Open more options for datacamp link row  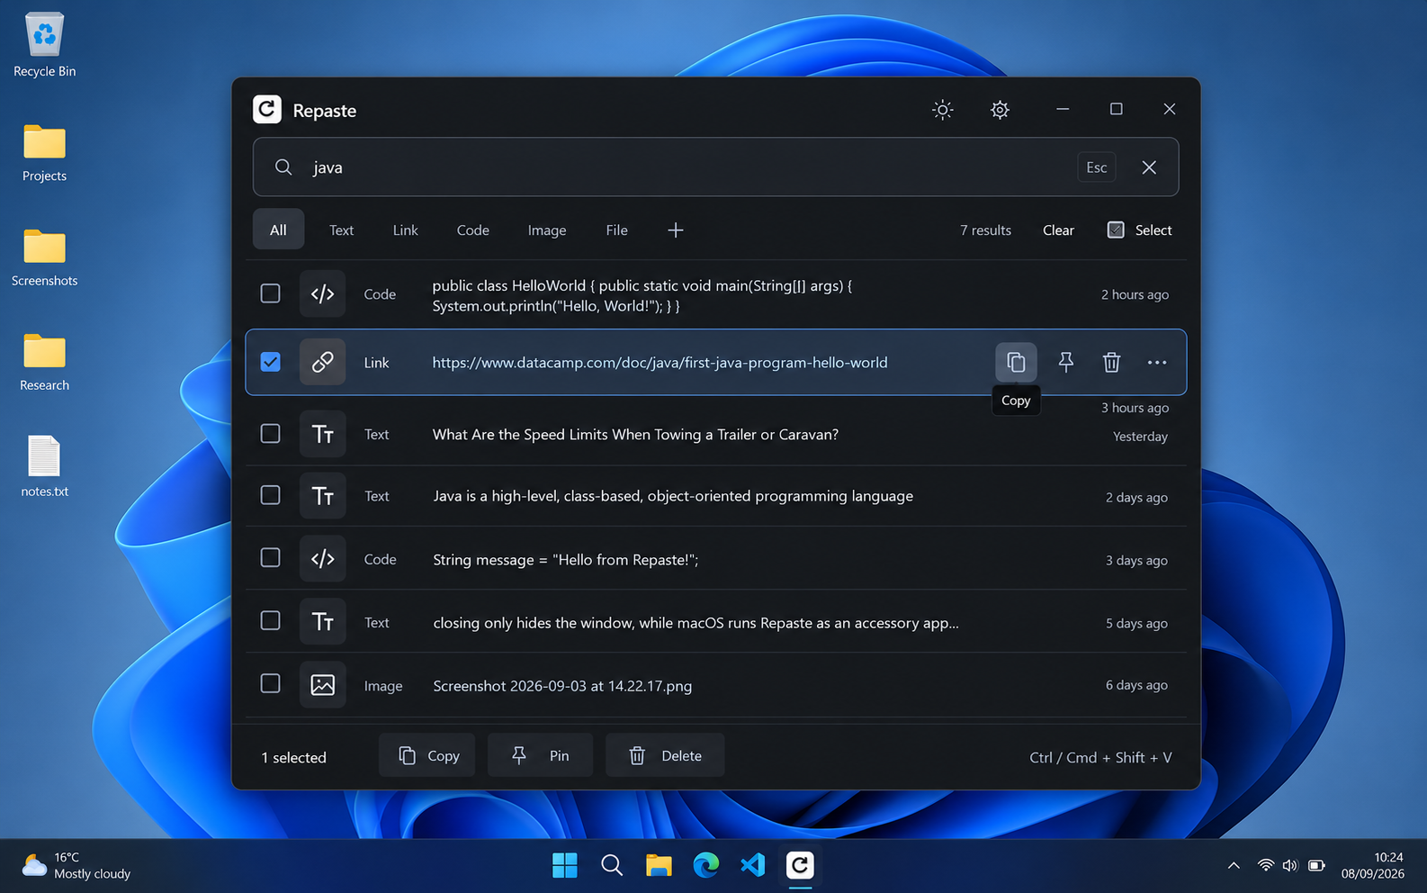(x=1157, y=362)
